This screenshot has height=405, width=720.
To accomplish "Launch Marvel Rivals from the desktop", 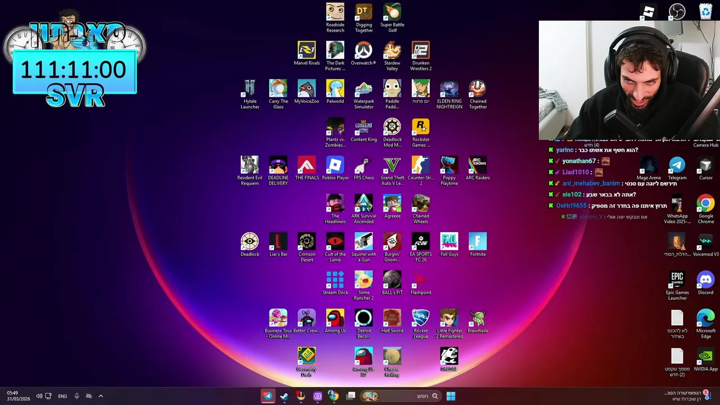I will point(307,54).
